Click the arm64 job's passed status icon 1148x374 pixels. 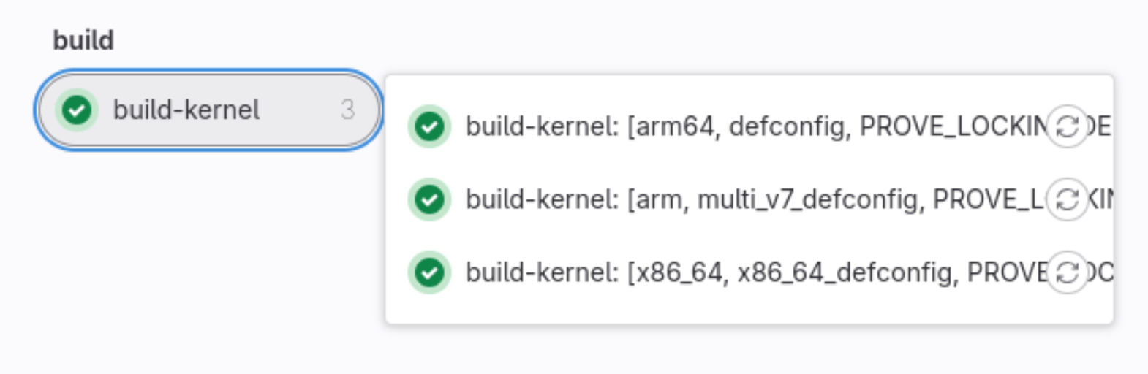[x=429, y=126]
